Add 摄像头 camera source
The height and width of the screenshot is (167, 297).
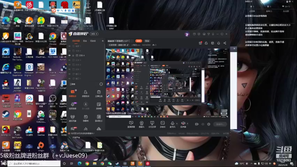click(x=141, y=124)
